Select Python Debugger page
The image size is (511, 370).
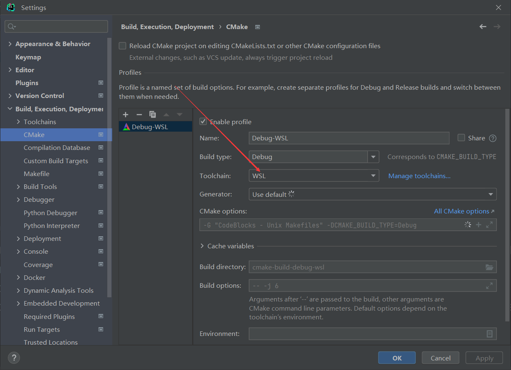50,213
